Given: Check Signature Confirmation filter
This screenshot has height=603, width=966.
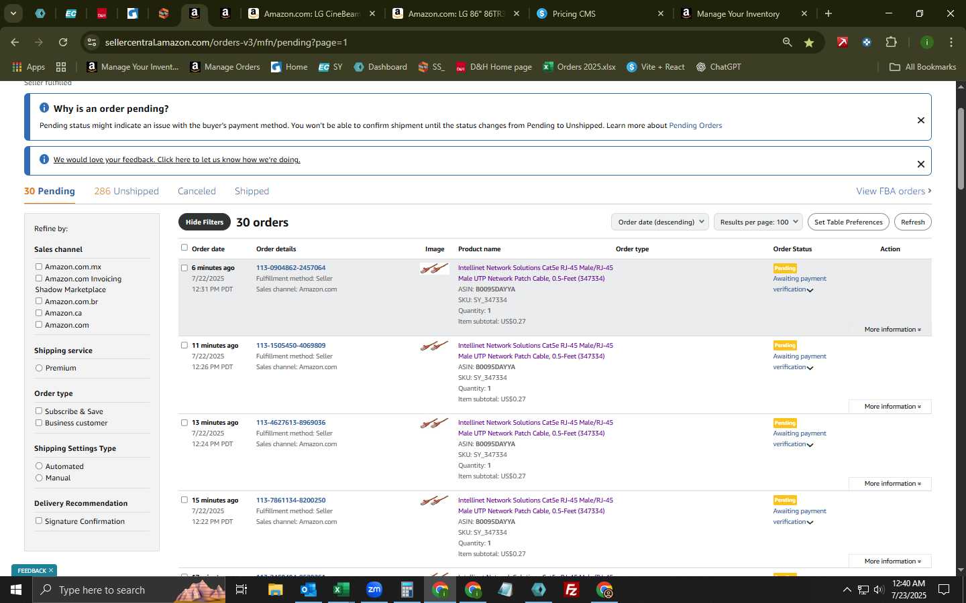Looking at the screenshot, I should [39, 521].
